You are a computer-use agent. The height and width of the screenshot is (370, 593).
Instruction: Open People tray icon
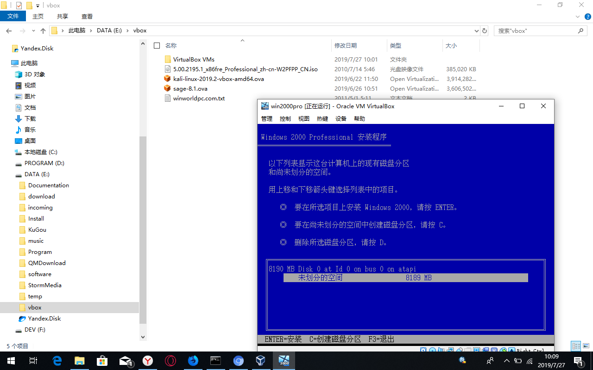(490, 361)
